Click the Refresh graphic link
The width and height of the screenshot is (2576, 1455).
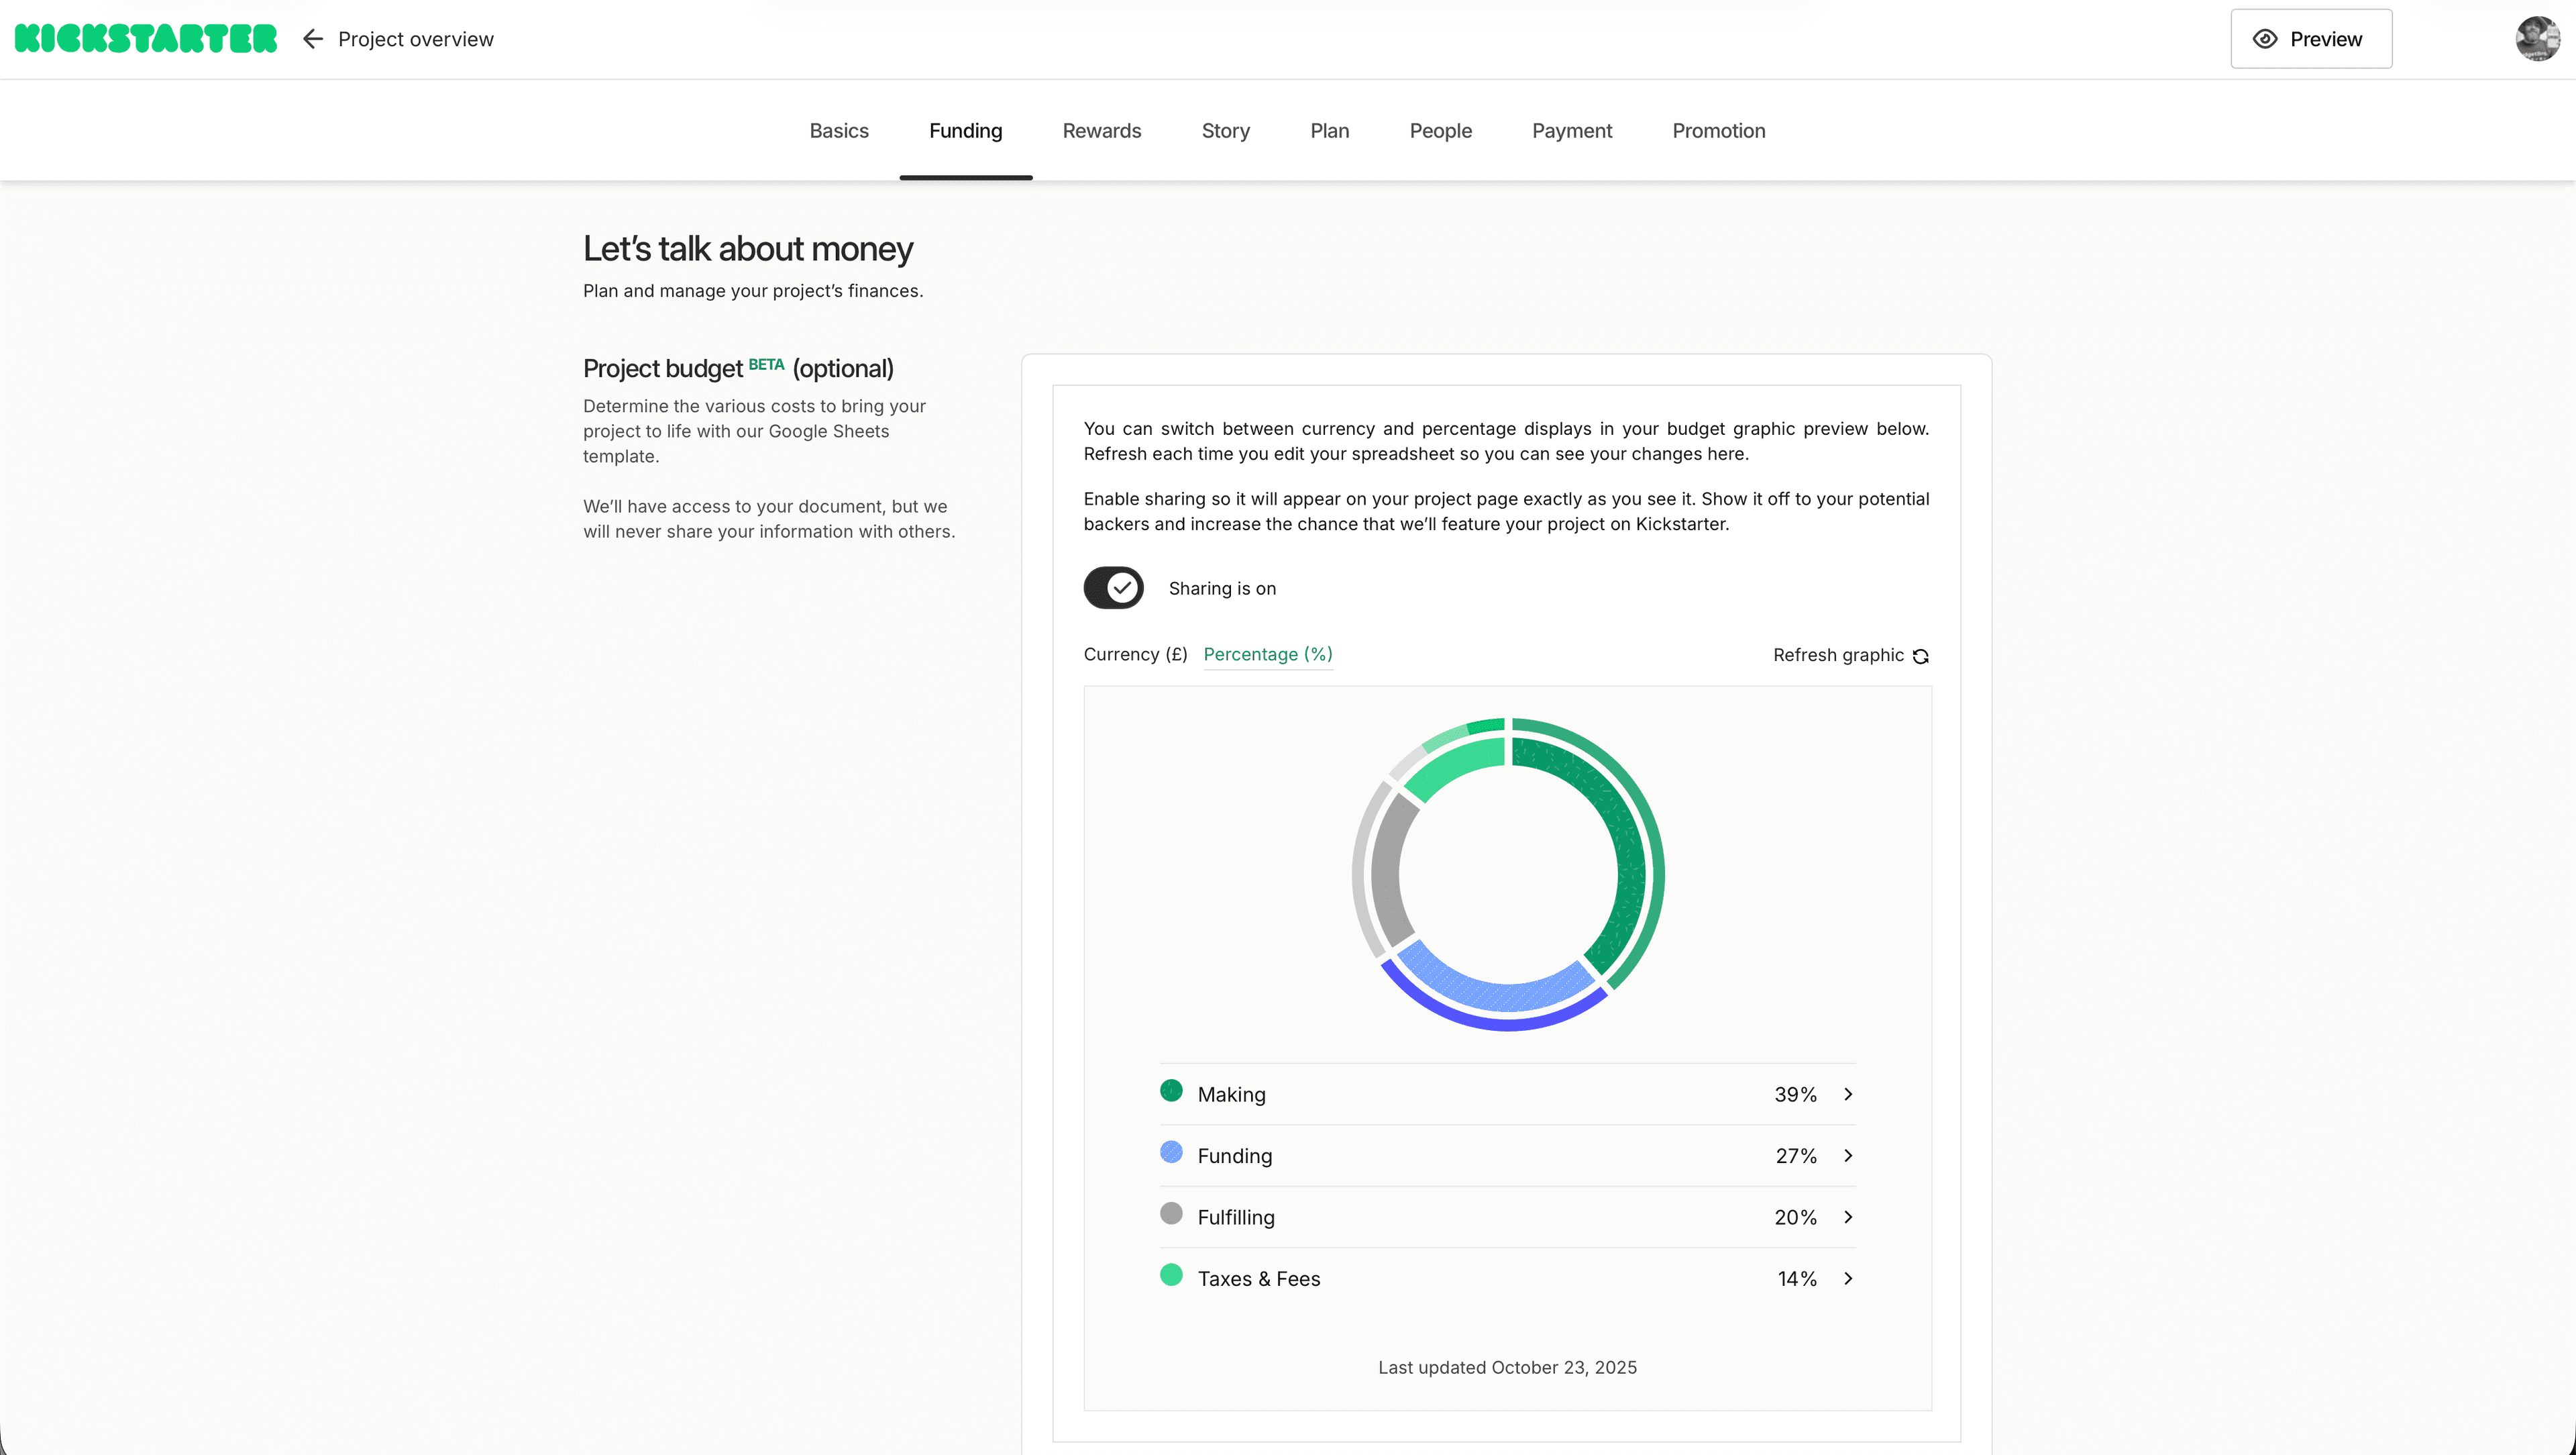[1838, 654]
